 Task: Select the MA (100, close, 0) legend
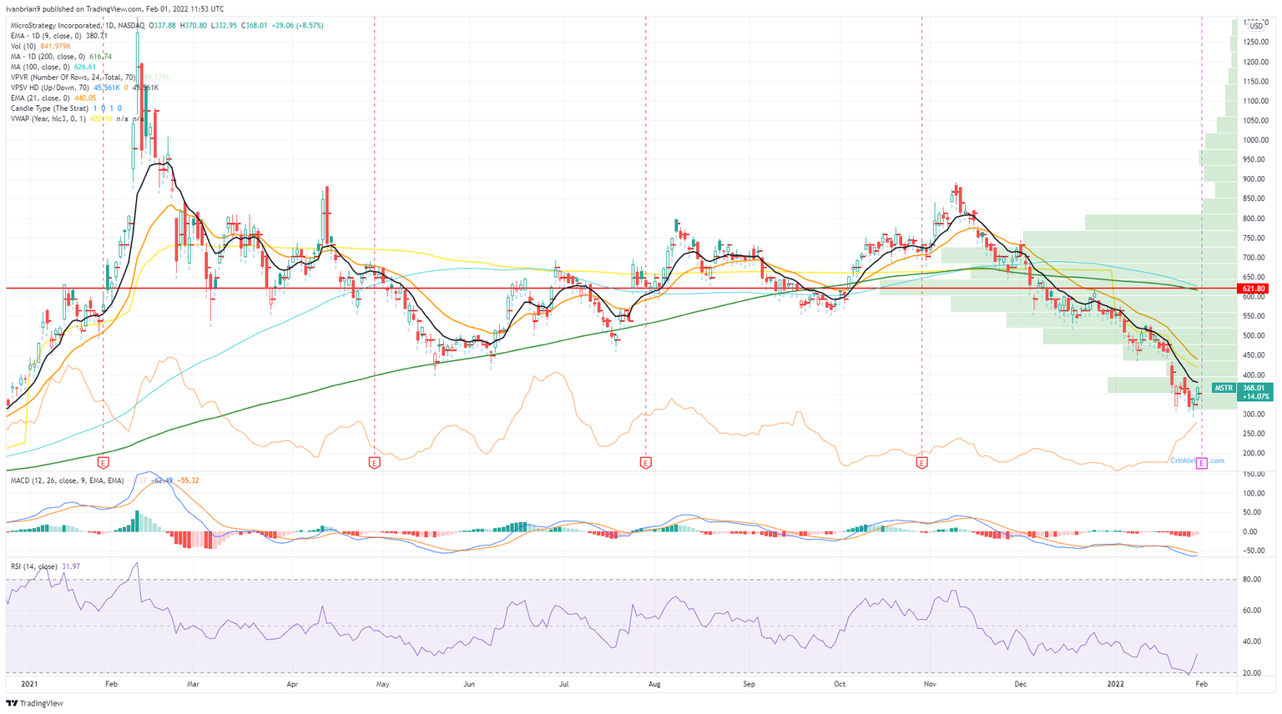(x=41, y=67)
